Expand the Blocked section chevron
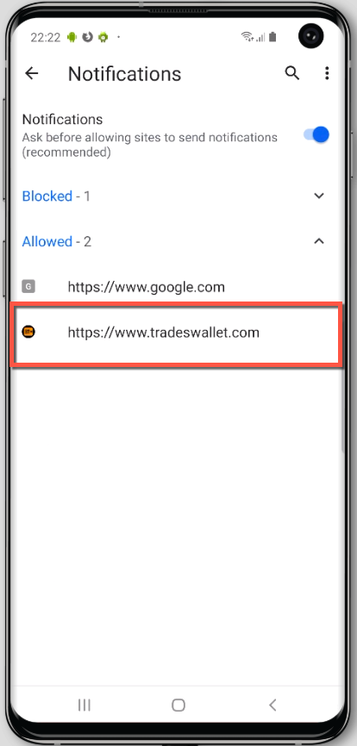Screen dimensions: 357x746 [319, 196]
